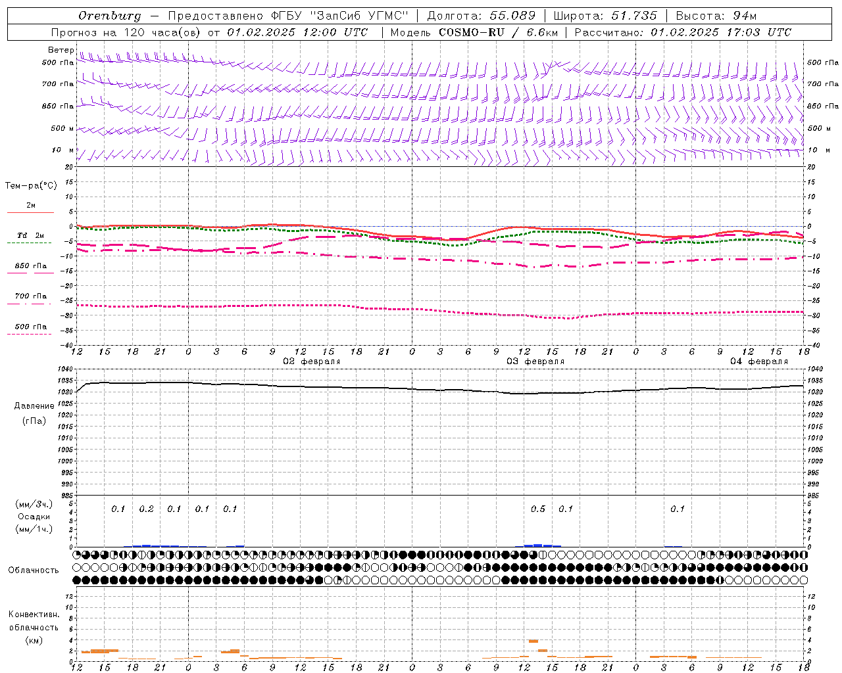Select the text ФГБУ "ЗапСиб УГМС"

[340, 16]
